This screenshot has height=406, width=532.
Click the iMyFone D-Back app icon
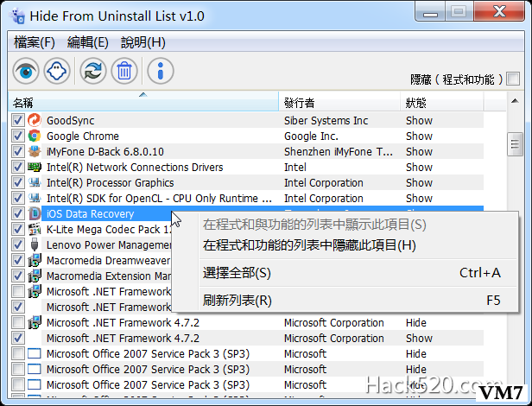[35, 151]
